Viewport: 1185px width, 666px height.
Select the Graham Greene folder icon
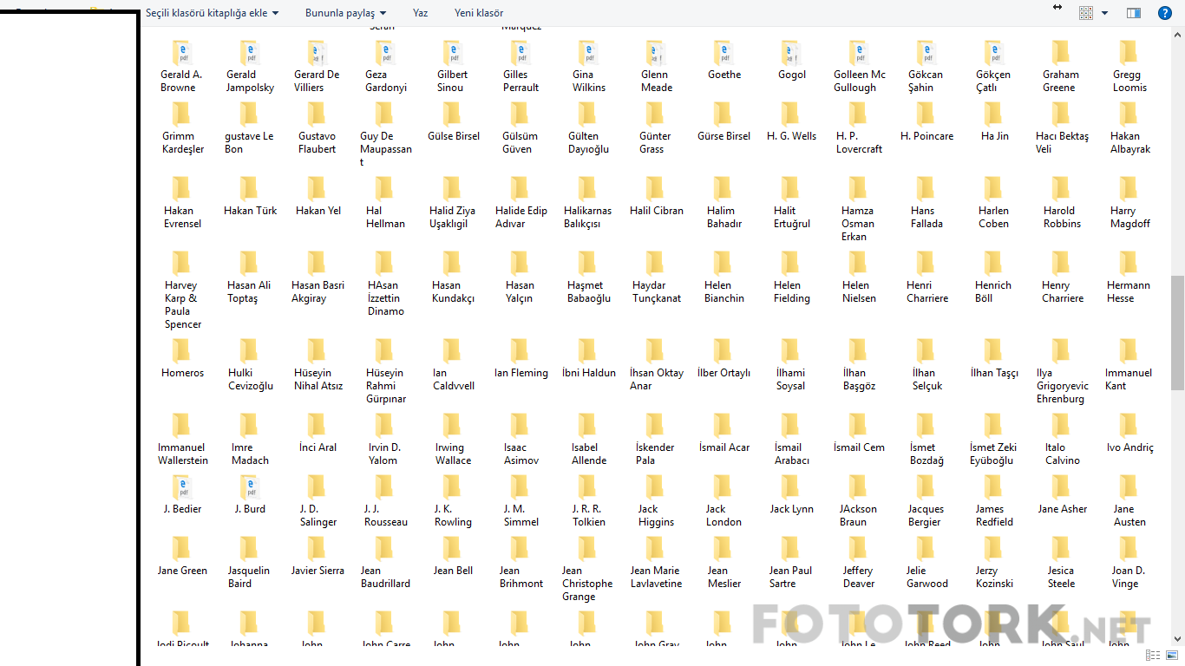[x=1061, y=53]
